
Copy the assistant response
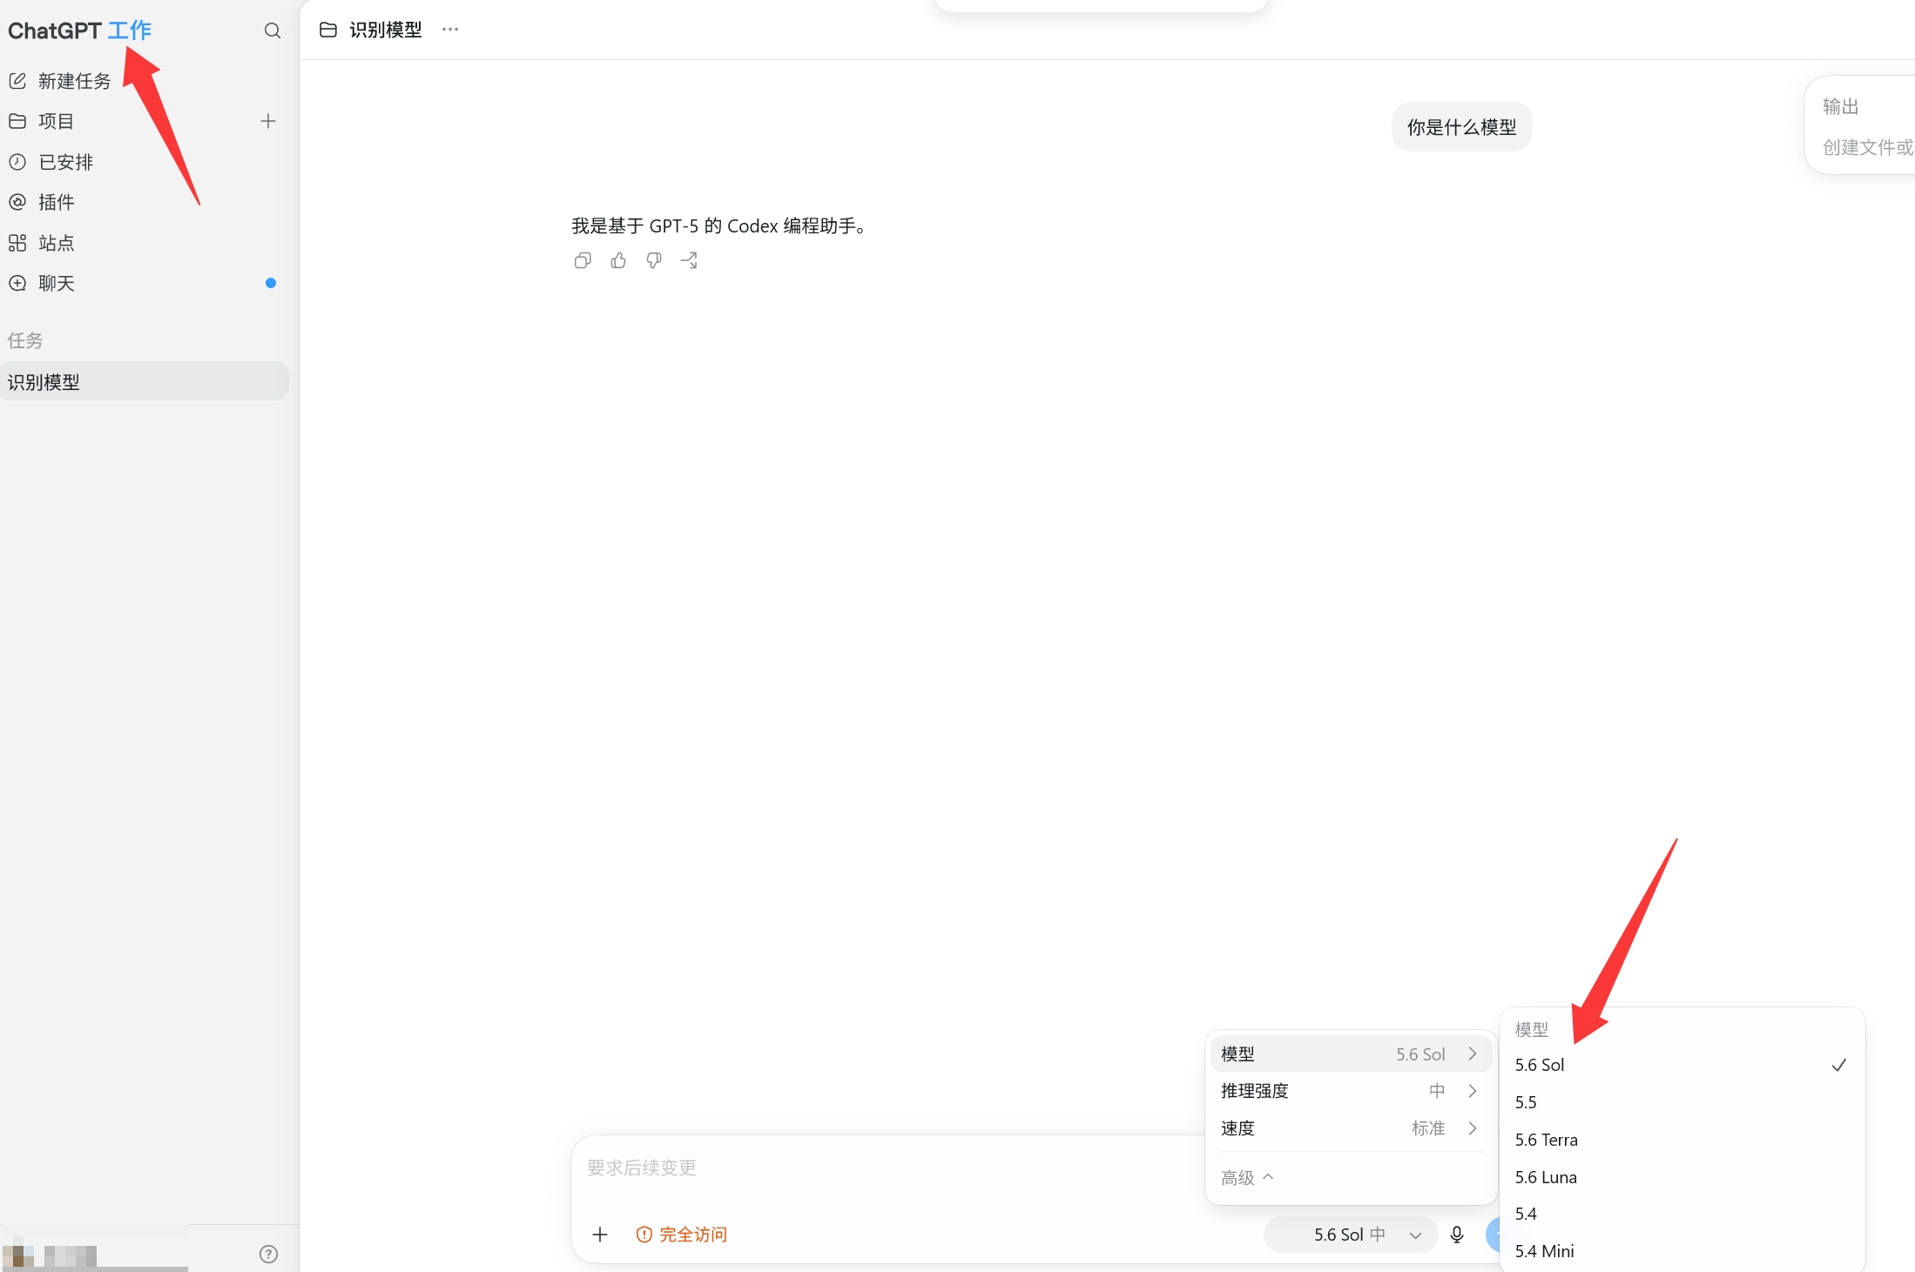tap(583, 260)
